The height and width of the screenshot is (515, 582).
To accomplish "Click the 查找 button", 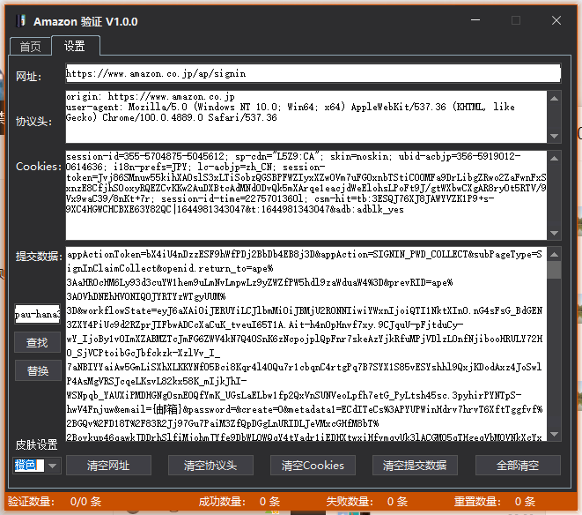I will pyautogui.click(x=37, y=342).
